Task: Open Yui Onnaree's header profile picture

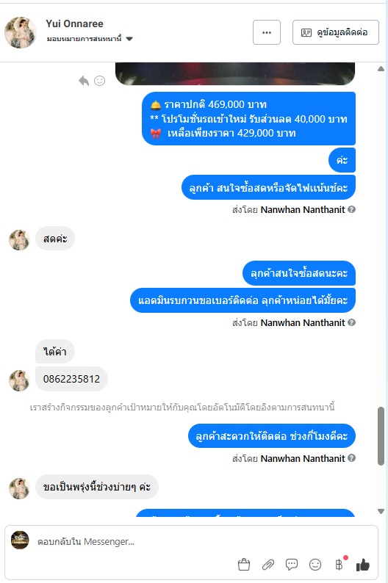Action: point(21,32)
